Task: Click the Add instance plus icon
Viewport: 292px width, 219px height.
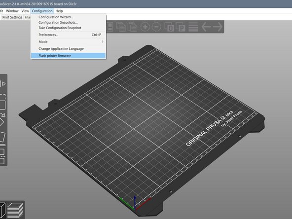Action: [145, 27]
